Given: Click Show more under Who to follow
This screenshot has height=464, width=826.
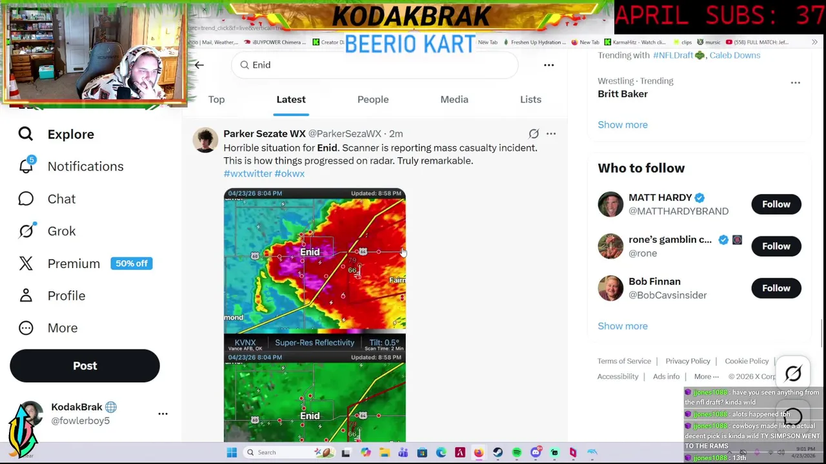Looking at the screenshot, I should (x=623, y=325).
